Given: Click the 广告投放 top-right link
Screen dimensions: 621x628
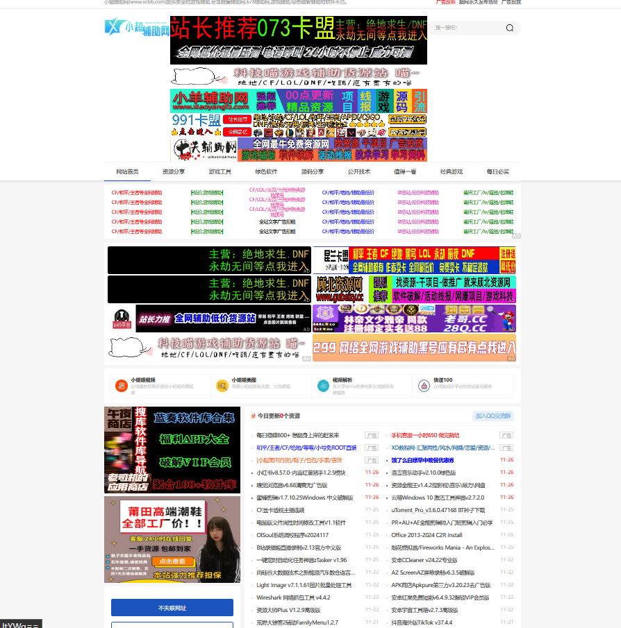Looking at the screenshot, I should coord(511,2).
